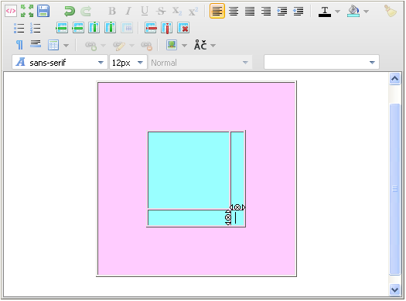Open the edit link dropdown arrow
Viewport: 406px width, 301px height.
click(131, 46)
